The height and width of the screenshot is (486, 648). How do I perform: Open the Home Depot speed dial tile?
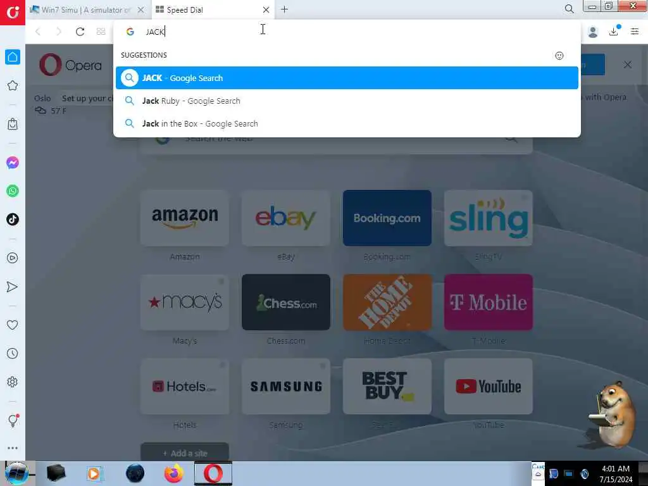click(387, 302)
